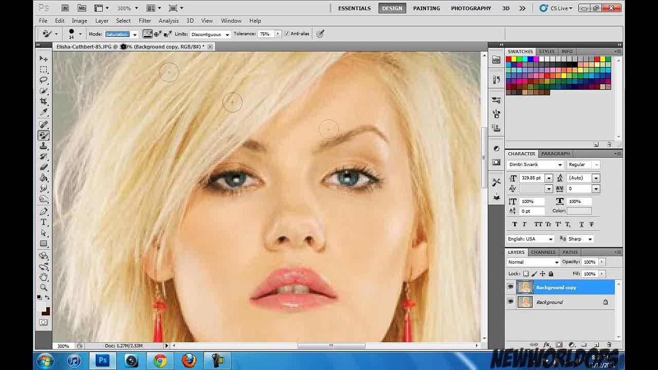Switch to the Paragraph tab
This screenshot has height=370, width=658.
point(555,154)
